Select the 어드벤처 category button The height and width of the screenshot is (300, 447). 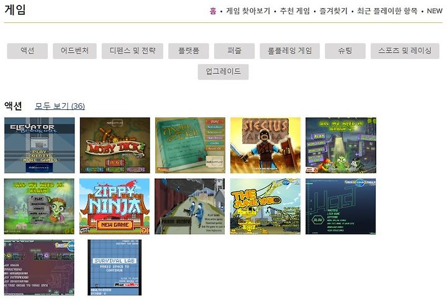(x=74, y=51)
